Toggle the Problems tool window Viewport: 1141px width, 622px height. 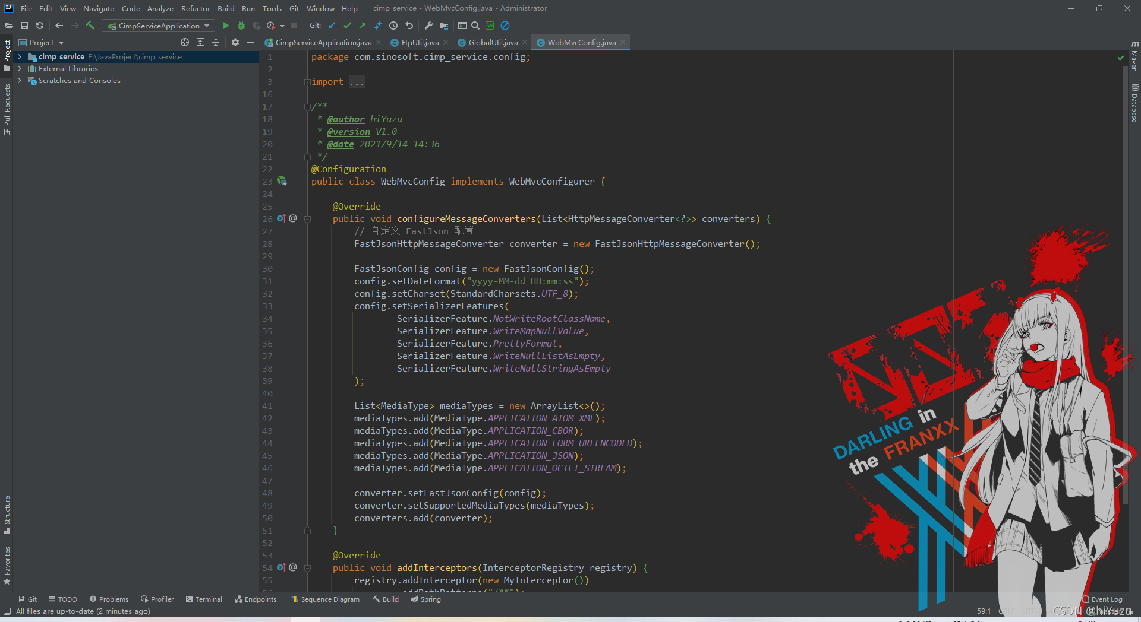(x=109, y=599)
